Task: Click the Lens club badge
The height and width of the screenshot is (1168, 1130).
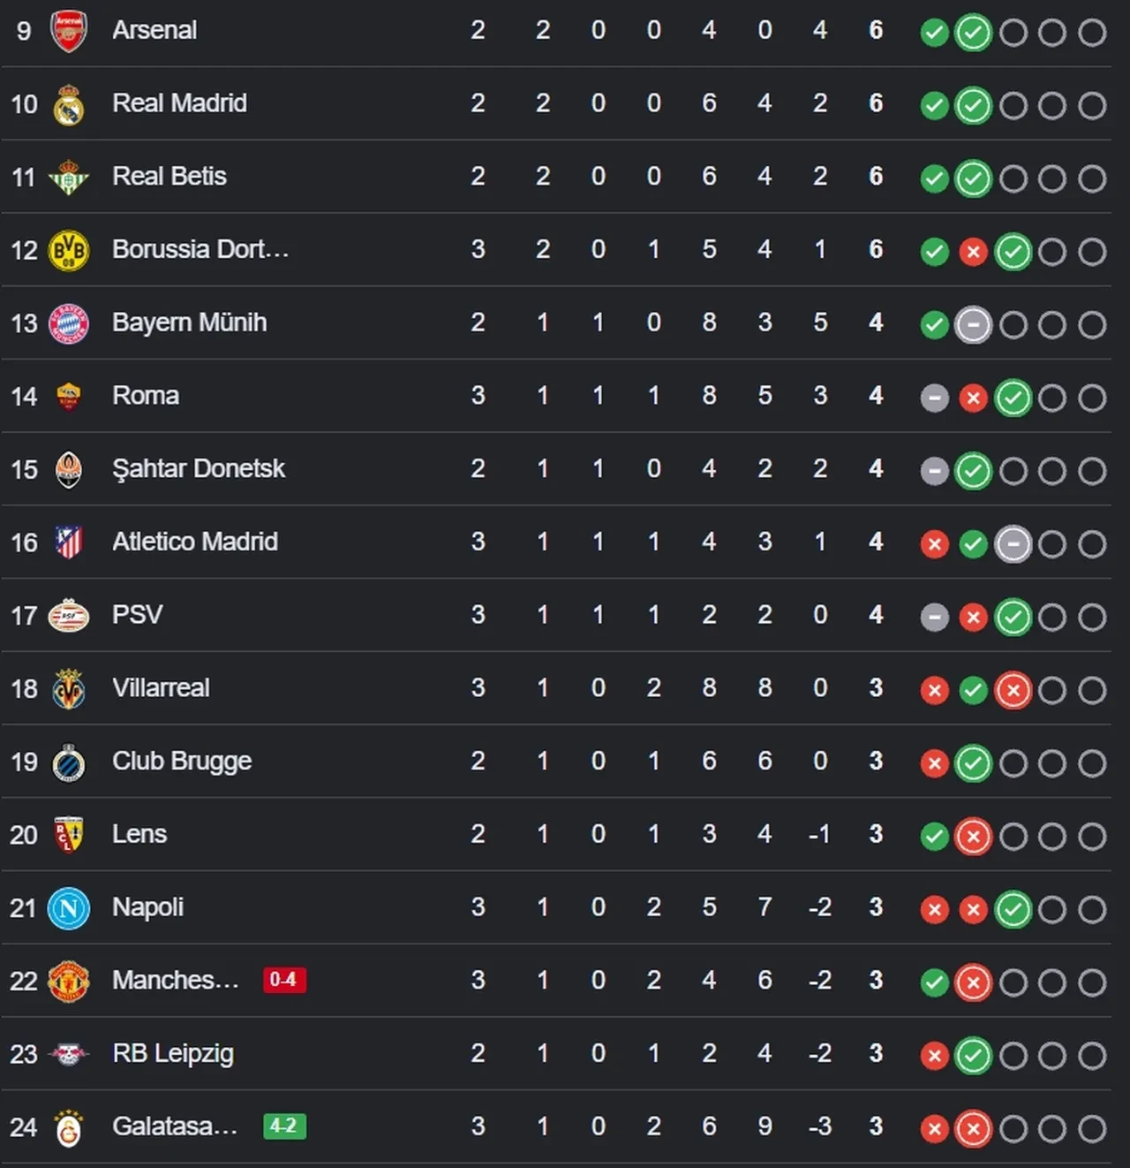Action: click(69, 836)
